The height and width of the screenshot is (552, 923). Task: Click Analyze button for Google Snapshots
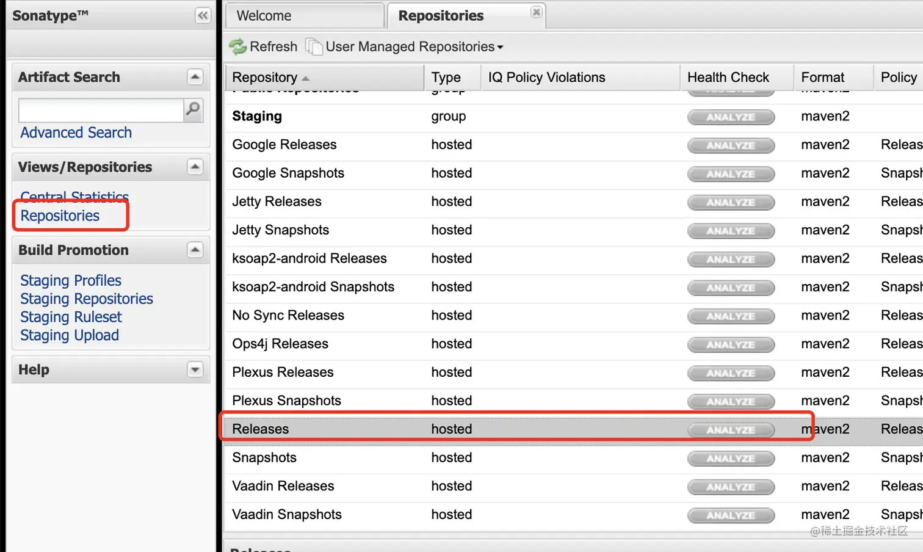731,174
